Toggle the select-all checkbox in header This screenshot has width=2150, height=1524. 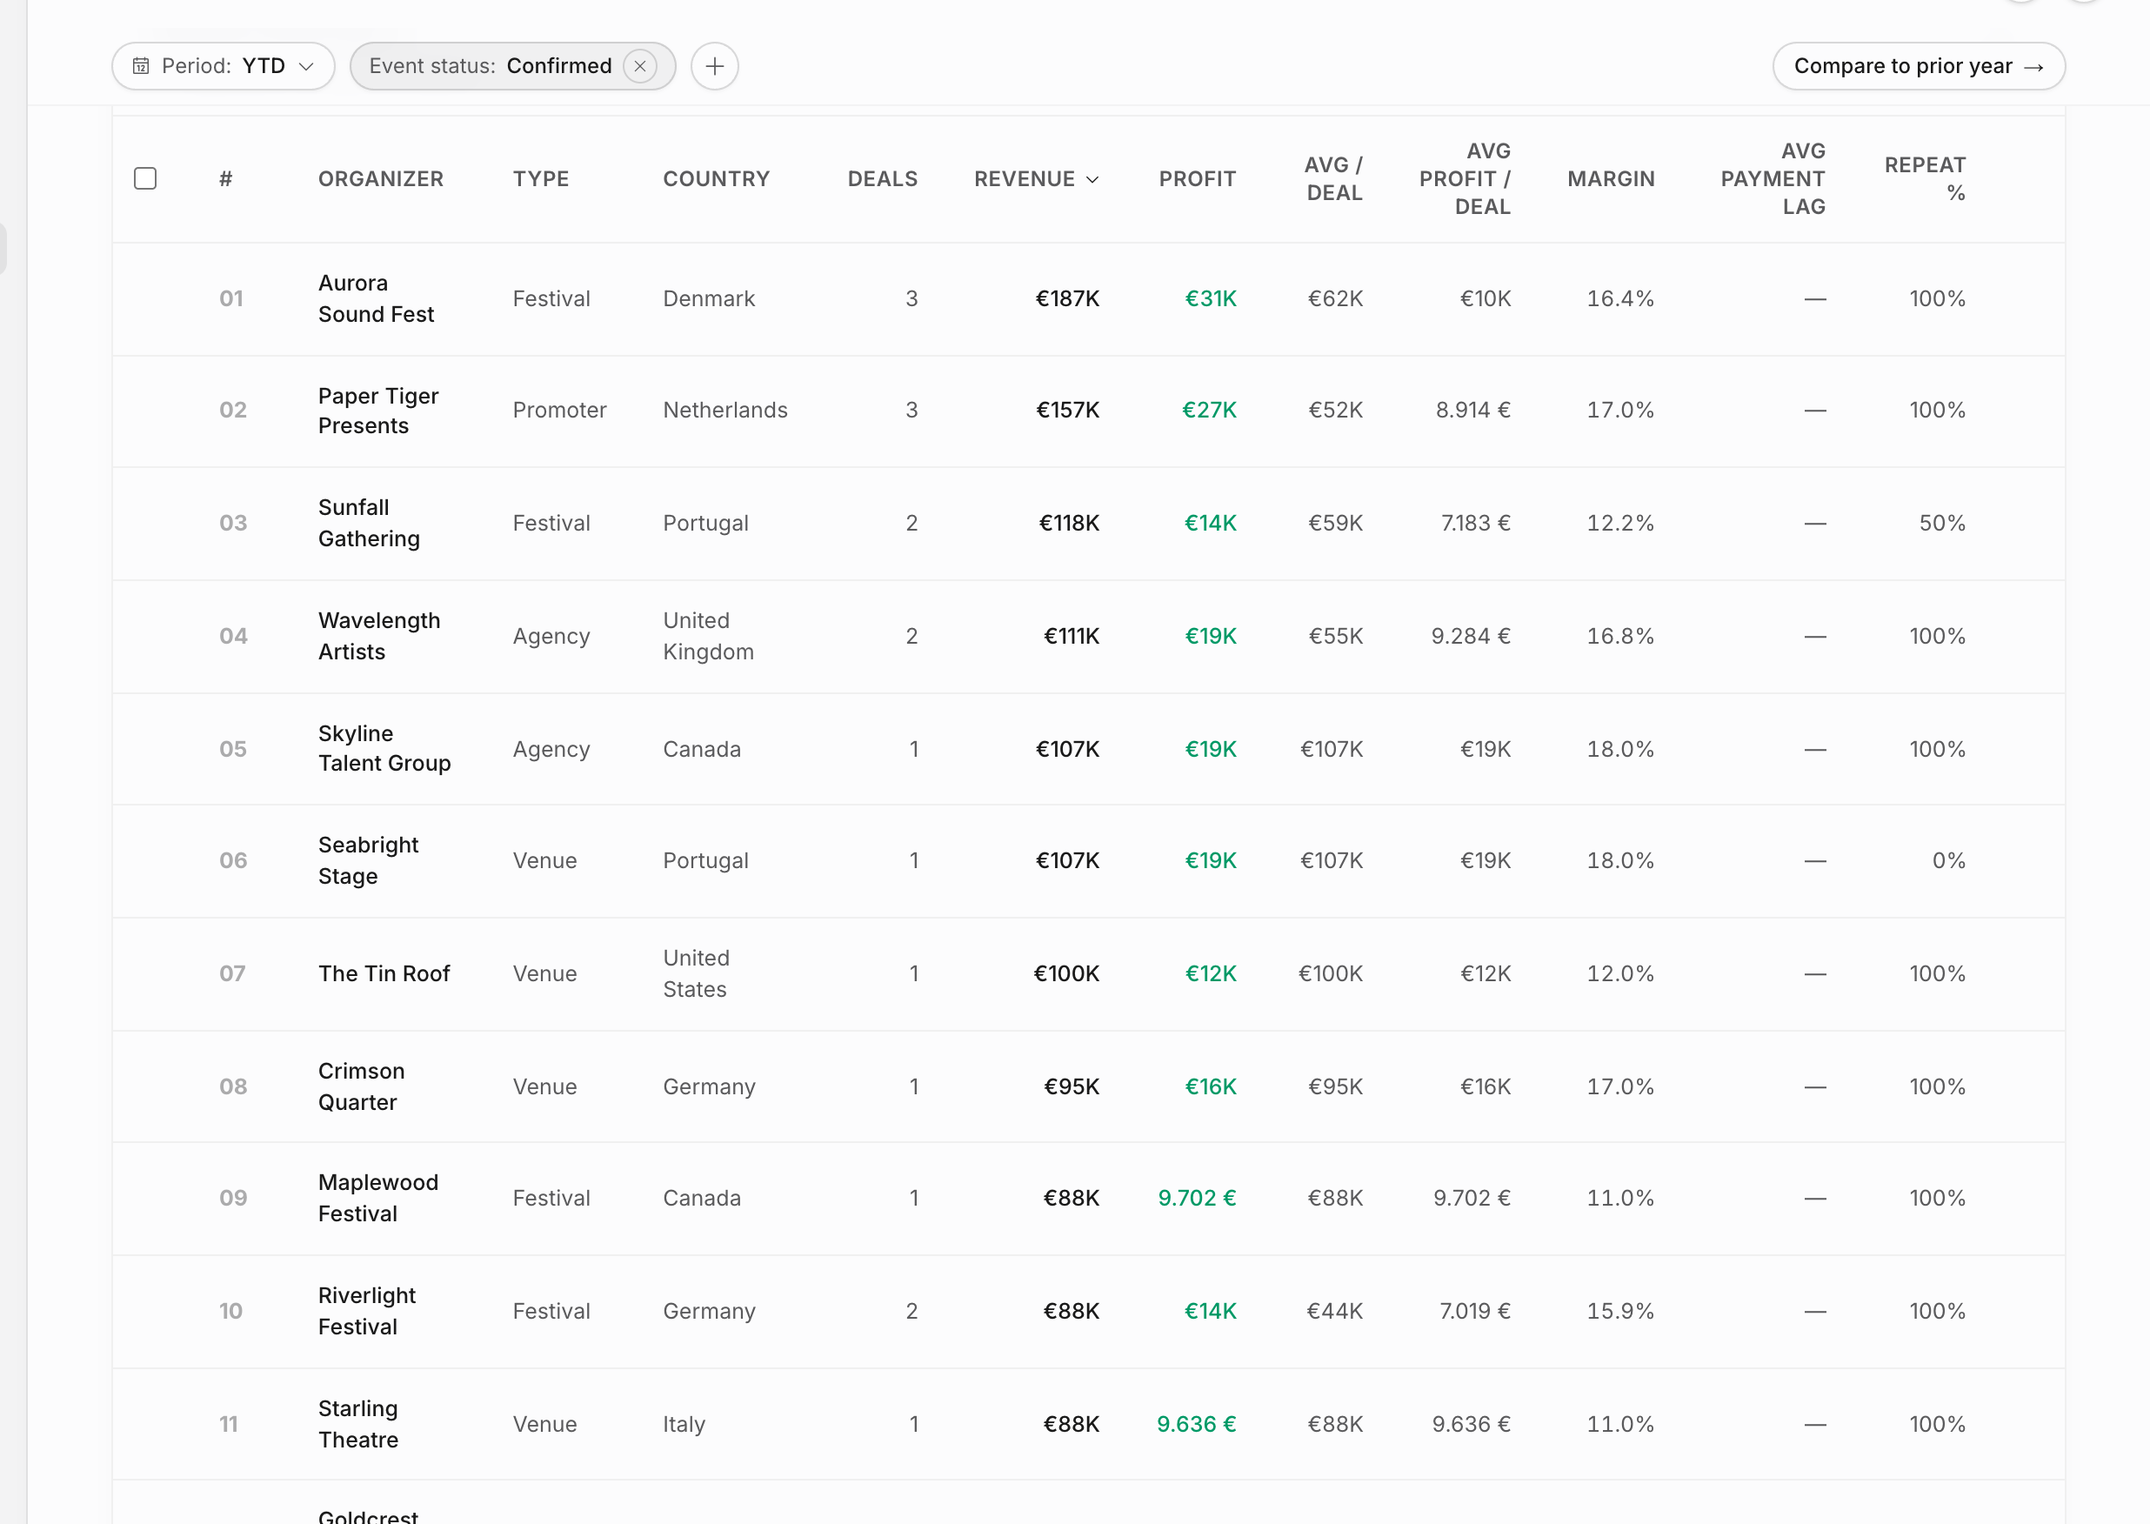point(145,178)
